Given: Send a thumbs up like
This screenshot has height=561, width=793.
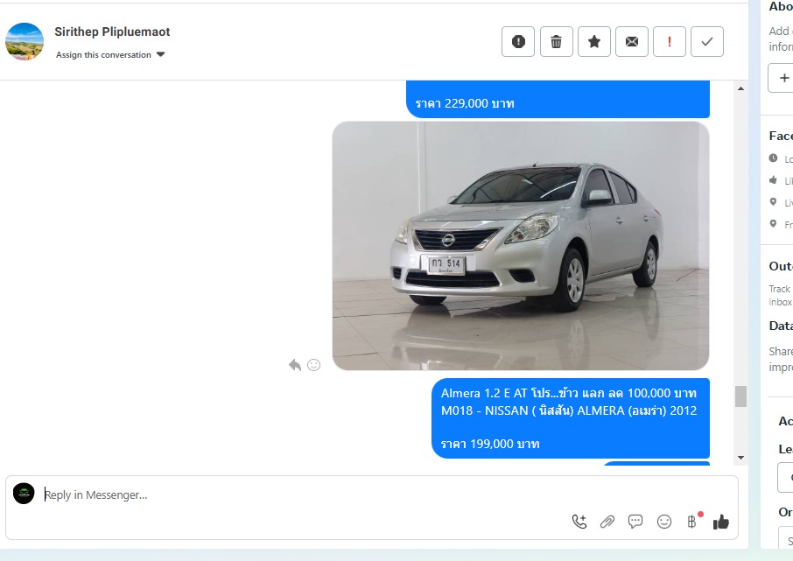Looking at the screenshot, I should [720, 522].
